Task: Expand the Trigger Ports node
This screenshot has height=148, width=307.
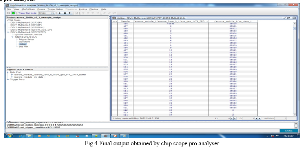Action: pos(8,79)
